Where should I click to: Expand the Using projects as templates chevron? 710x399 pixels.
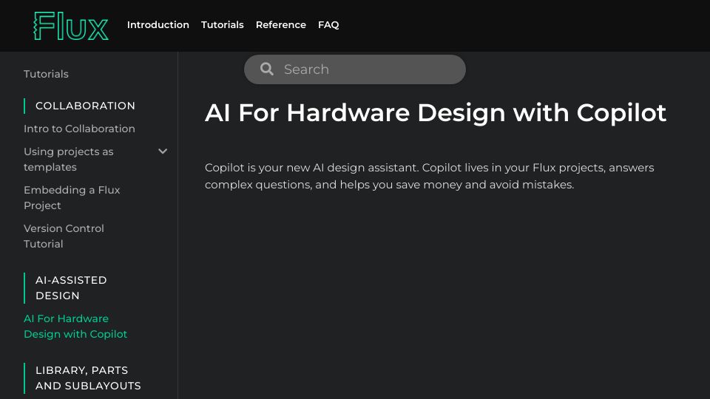[163, 151]
